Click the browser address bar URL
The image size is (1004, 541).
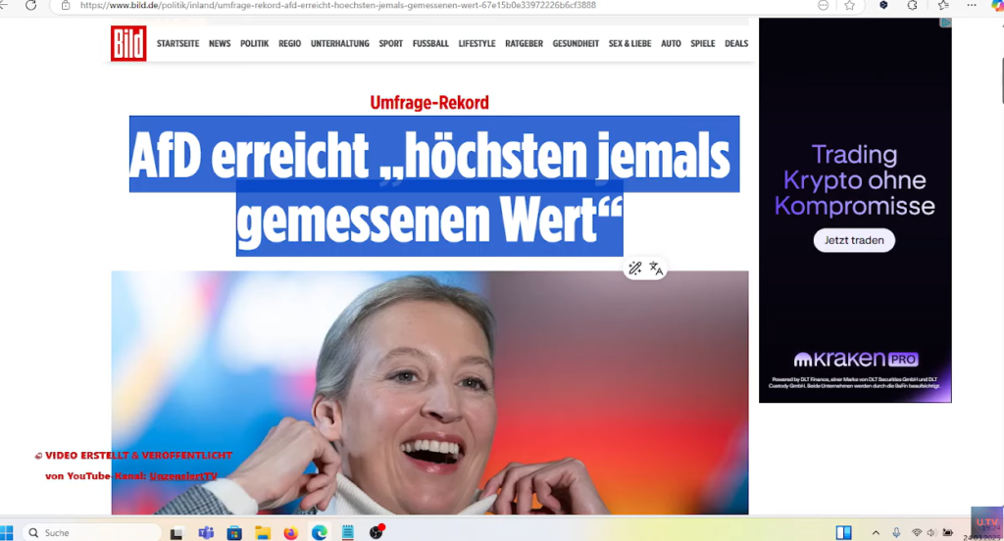[x=338, y=5]
